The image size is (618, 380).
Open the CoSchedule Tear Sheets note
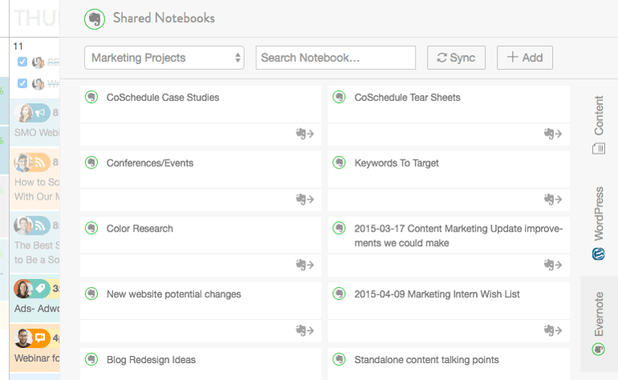pyautogui.click(x=407, y=98)
